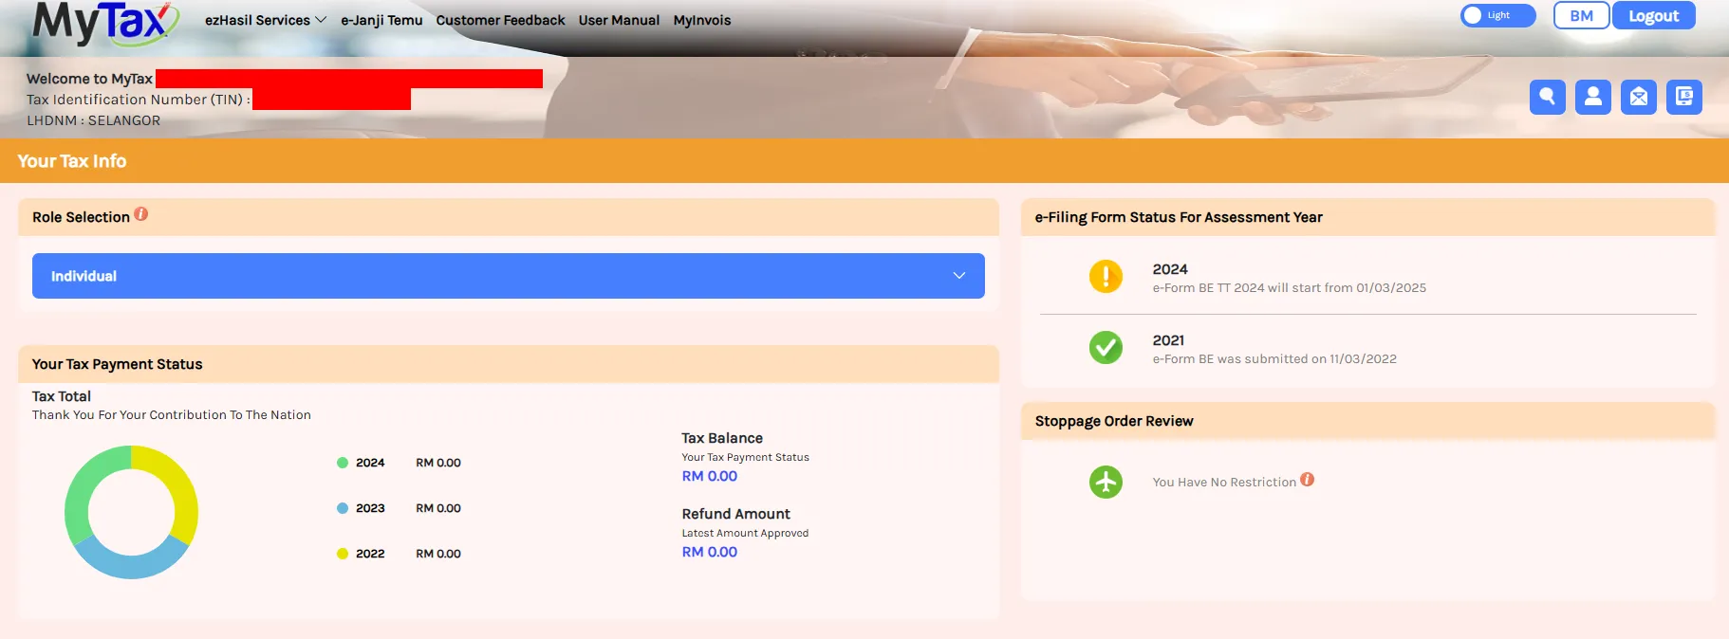Click the MyTax logo
Viewport: 1729px width, 639px height.
click(105, 22)
